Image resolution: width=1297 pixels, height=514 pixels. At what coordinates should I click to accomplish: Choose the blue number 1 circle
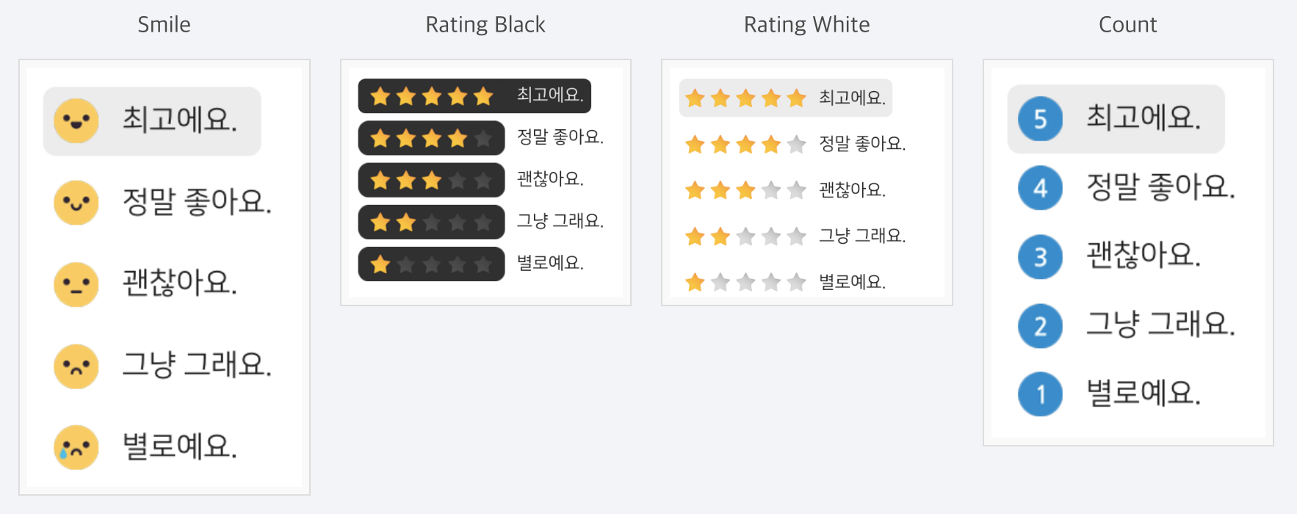(x=1040, y=394)
